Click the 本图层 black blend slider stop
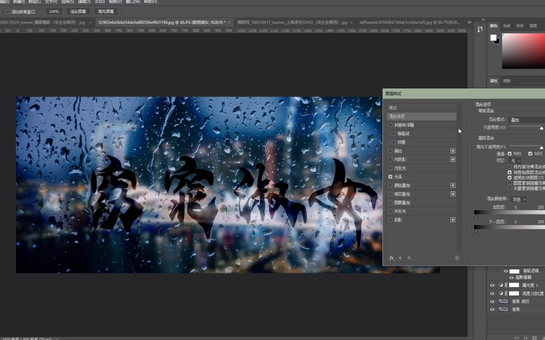This screenshot has height=340, width=545. [x=476, y=217]
